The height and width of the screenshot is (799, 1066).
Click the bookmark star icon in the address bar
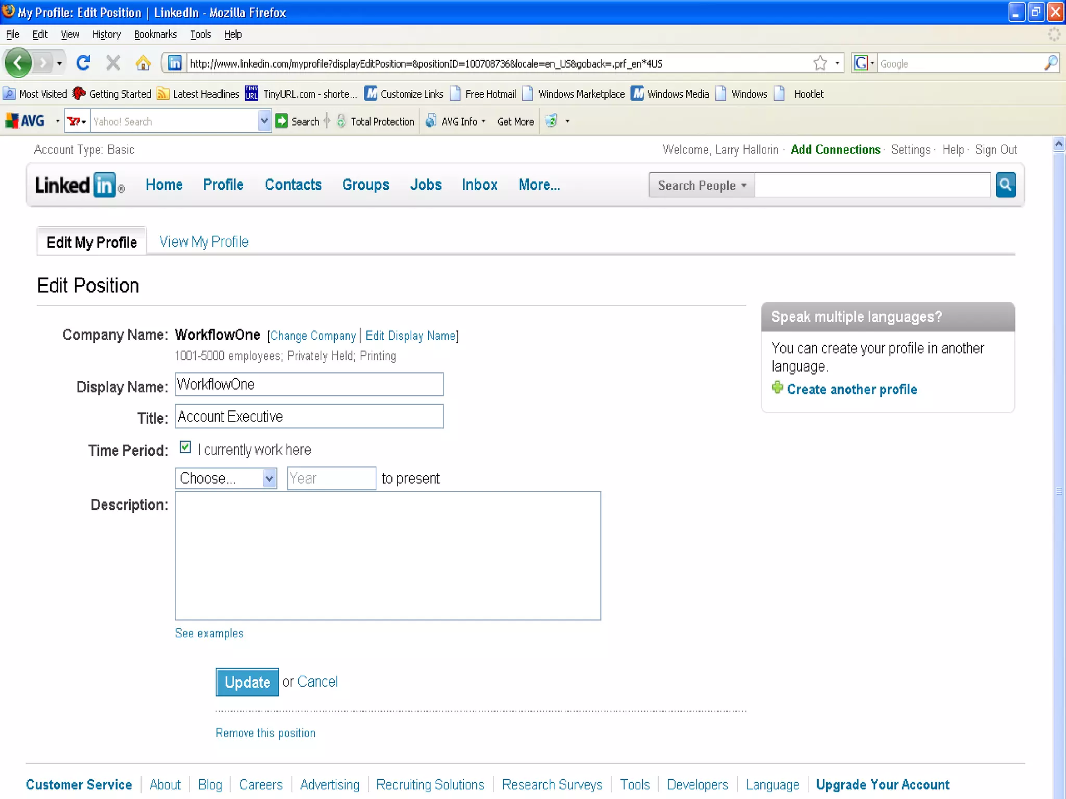coord(820,63)
